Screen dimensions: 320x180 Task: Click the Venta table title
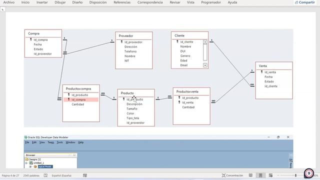pyautogui.click(x=262, y=66)
